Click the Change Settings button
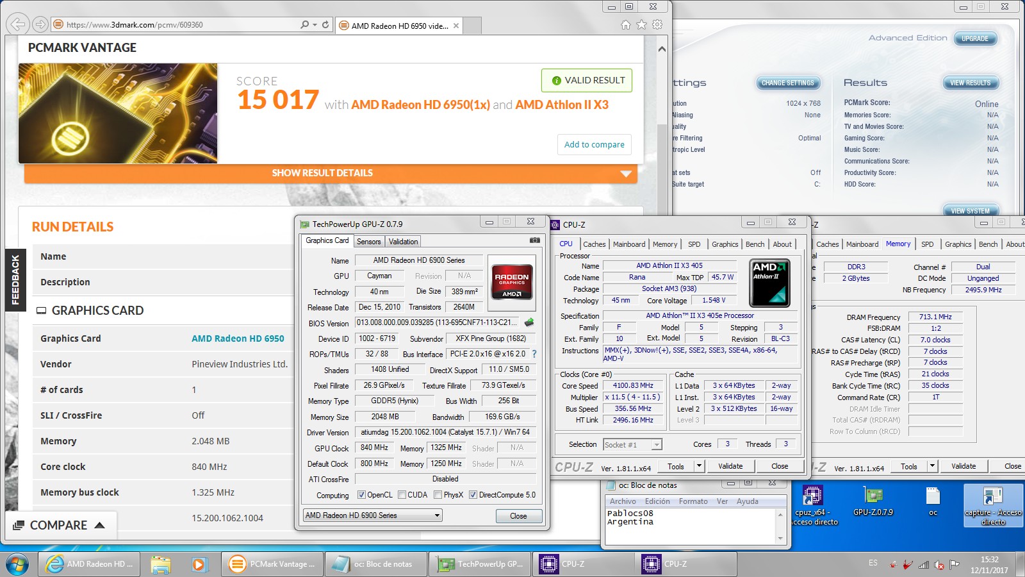 coord(787,83)
